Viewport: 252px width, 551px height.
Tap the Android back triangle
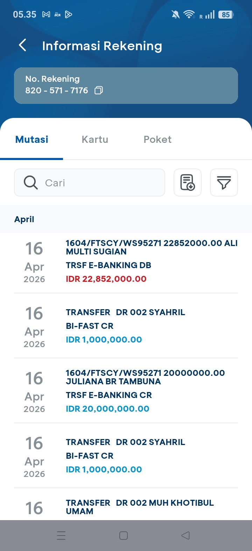(x=185, y=536)
